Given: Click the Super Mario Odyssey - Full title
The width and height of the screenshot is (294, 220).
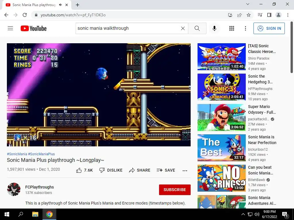Looking at the screenshot, I should [262, 109].
